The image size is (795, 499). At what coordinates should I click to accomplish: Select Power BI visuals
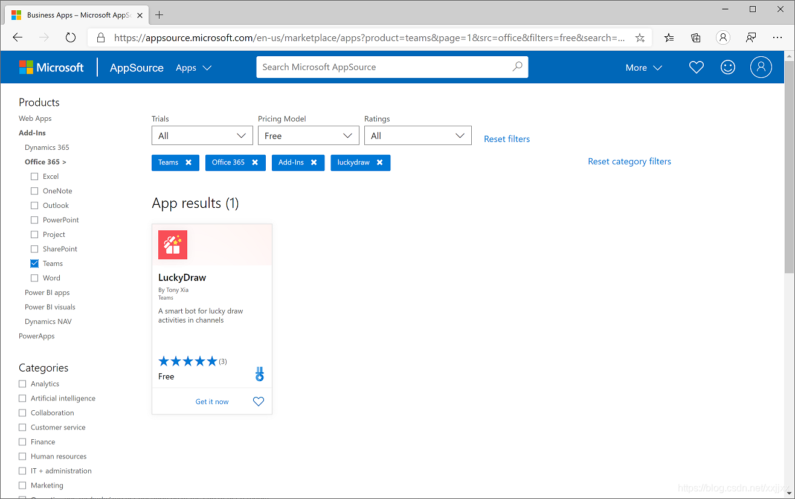tap(50, 307)
